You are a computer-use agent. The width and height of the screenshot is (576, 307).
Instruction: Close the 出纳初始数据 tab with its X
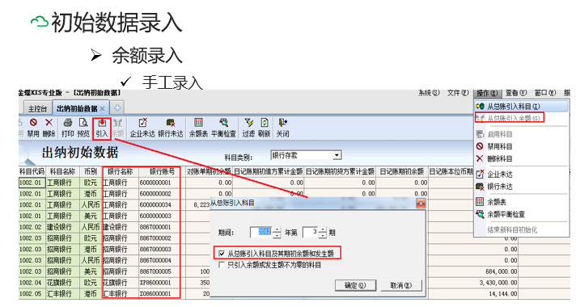pyautogui.click(x=103, y=108)
